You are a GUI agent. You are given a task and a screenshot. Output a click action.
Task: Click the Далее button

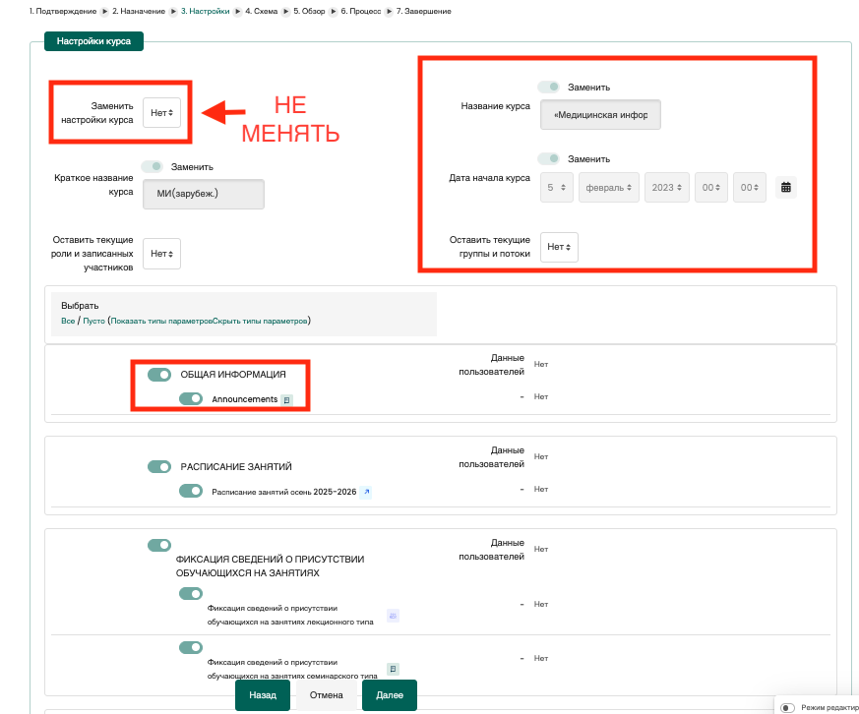pyautogui.click(x=389, y=694)
